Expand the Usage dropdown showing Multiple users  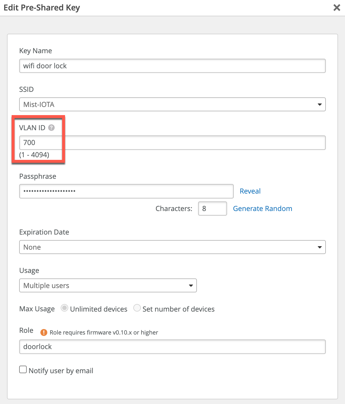point(108,285)
